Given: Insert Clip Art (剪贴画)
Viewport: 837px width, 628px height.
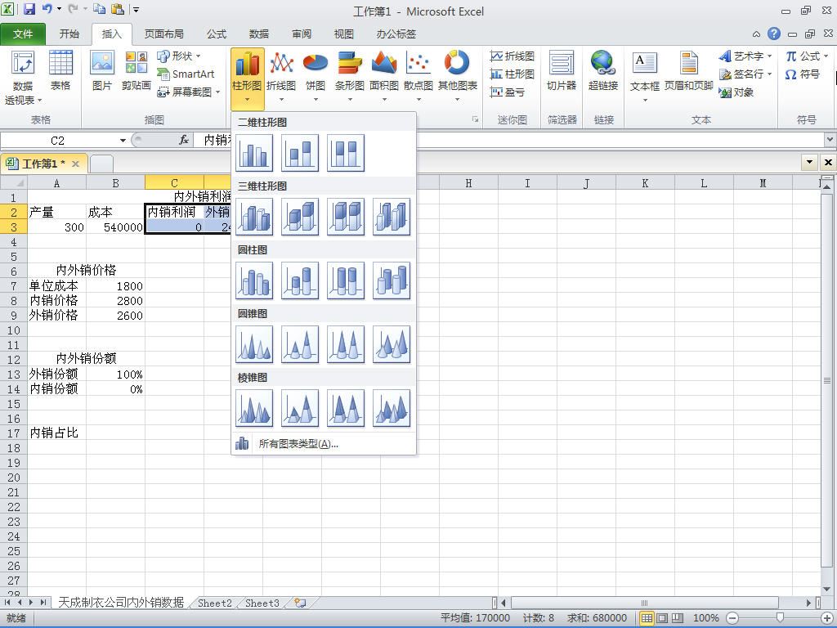Looking at the screenshot, I should point(137,71).
